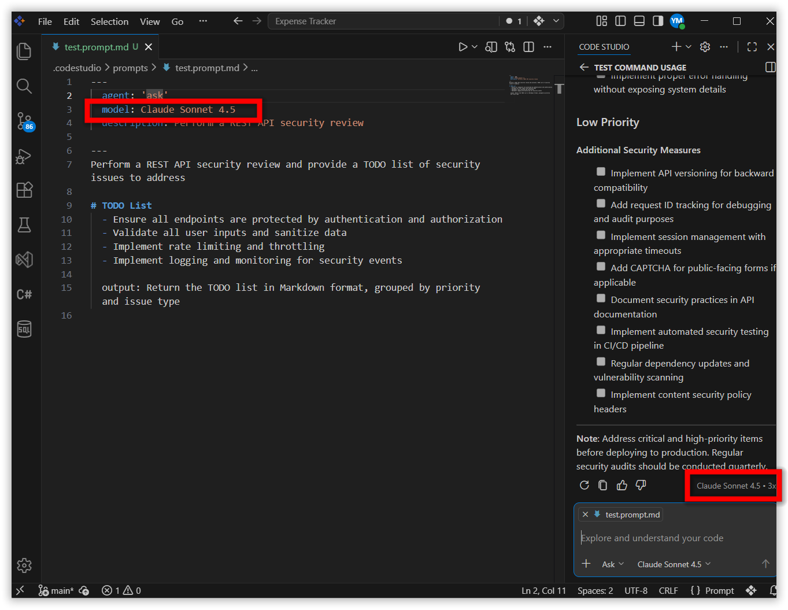The height and width of the screenshot is (610, 788).
Task: Check Add CAPTCHA for public-facing forms item
Action: point(601,267)
